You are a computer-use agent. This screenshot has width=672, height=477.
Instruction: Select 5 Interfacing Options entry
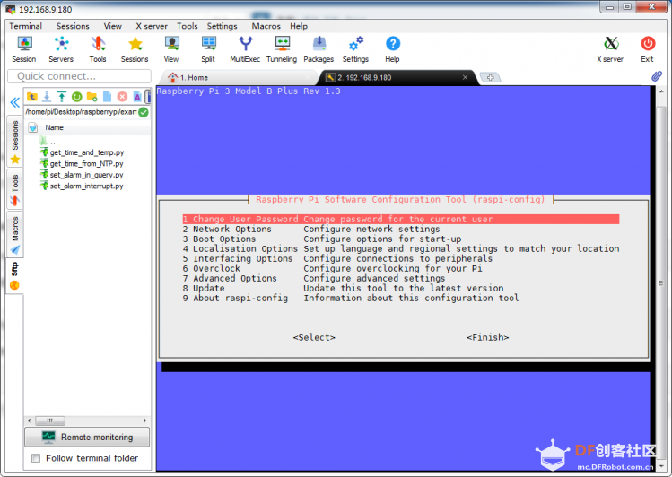[x=401, y=258]
